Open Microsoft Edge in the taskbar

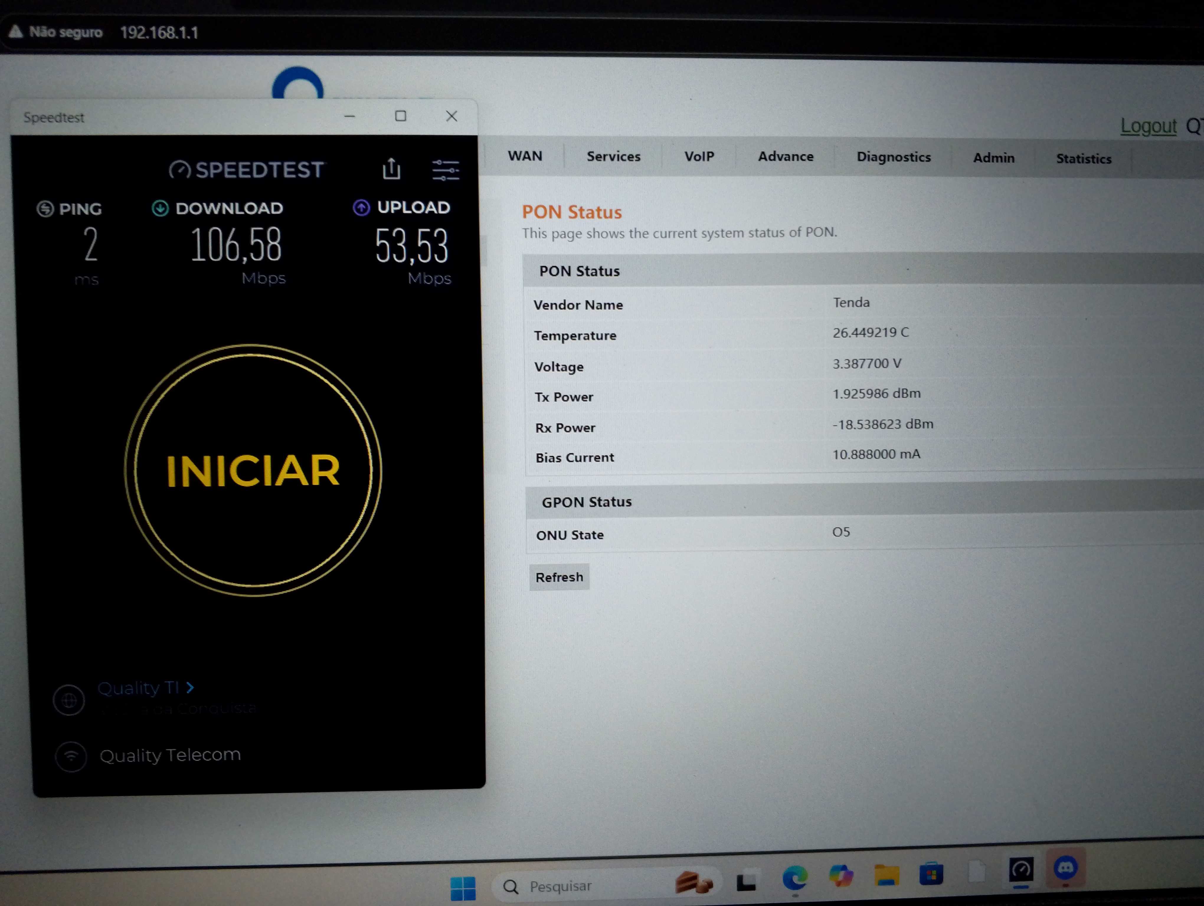795,877
